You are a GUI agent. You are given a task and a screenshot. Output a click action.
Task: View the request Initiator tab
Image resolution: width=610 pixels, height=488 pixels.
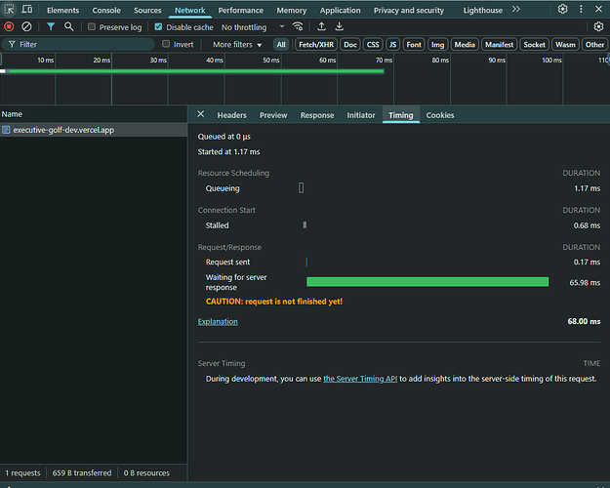(361, 115)
